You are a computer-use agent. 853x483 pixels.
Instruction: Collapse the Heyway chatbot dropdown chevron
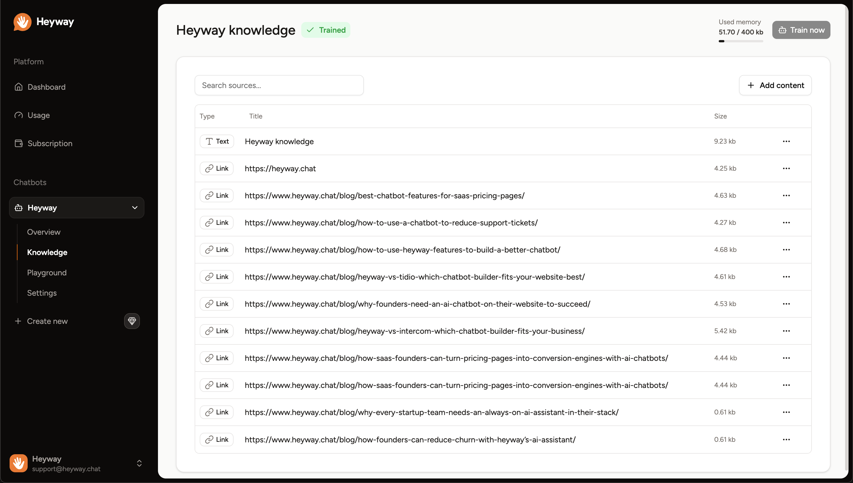tap(135, 208)
